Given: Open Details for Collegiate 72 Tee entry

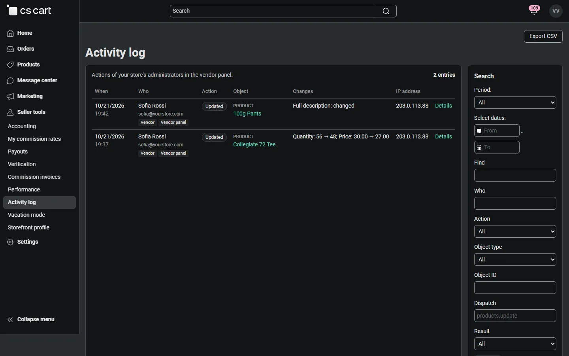Looking at the screenshot, I should click(x=443, y=136).
